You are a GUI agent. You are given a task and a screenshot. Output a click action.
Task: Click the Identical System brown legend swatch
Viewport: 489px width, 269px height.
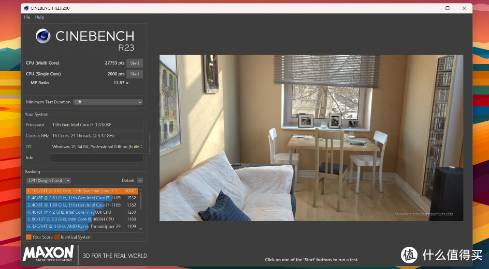coord(57,237)
